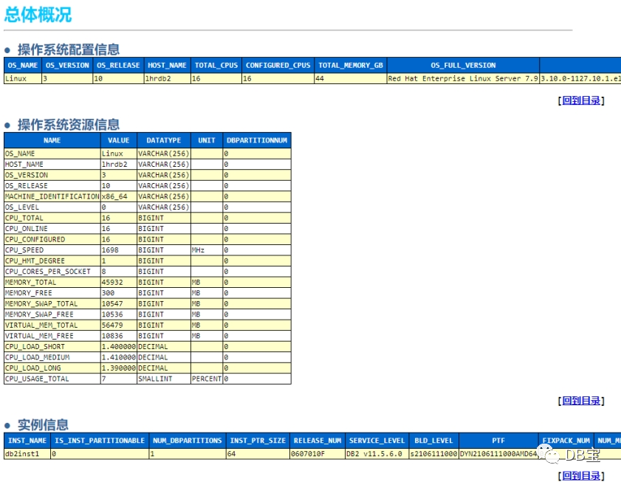621x482 pixels.
Task: Click the UNIT column header
Action: point(207,140)
